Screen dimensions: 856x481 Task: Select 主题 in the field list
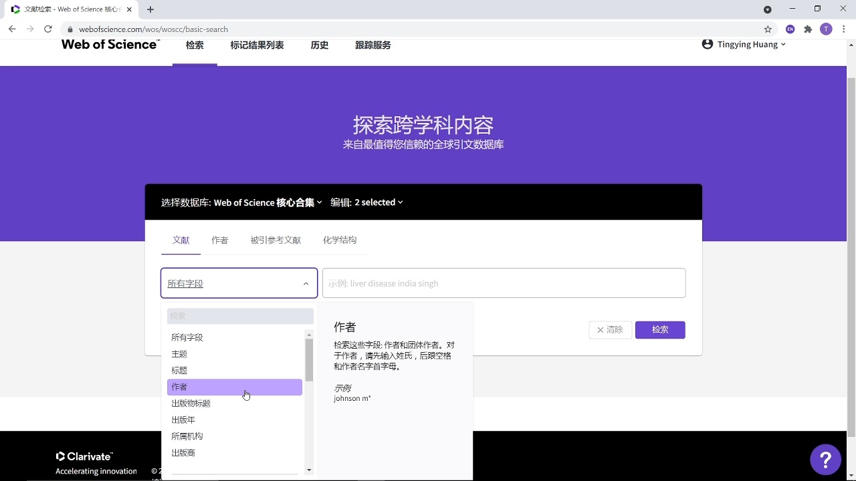pyautogui.click(x=235, y=354)
